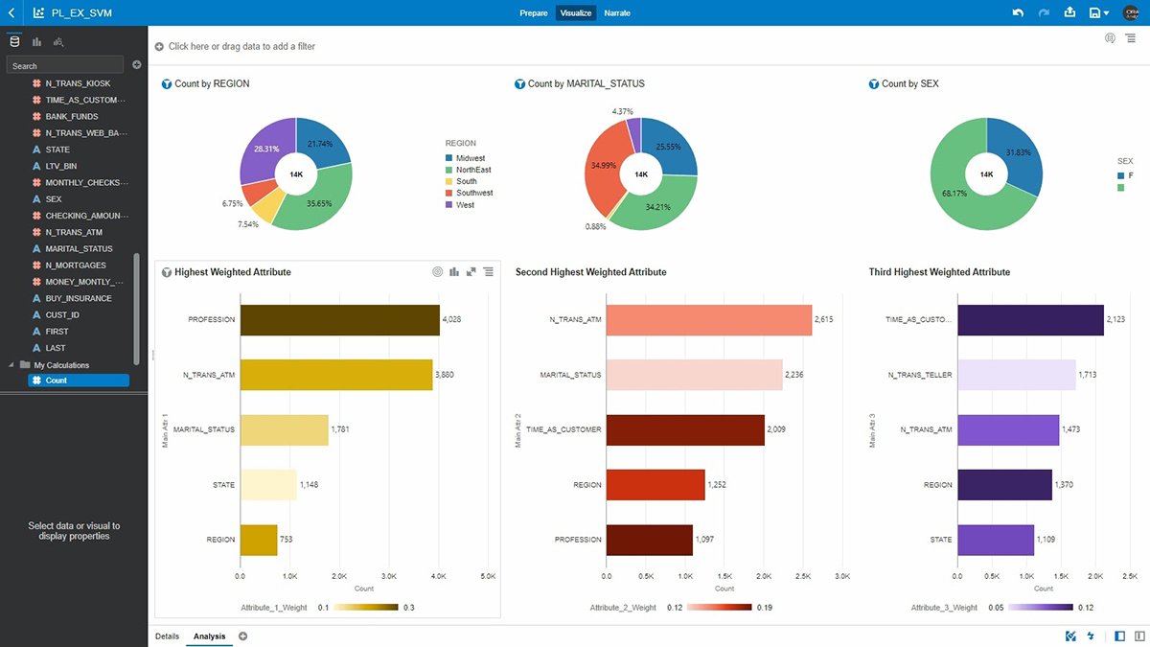This screenshot has height=647, width=1150.
Task: Switch to the Details canvas tab
Action: tap(168, 635)
